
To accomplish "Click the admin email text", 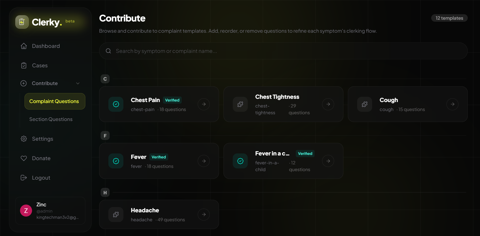I will pos(58,217).
